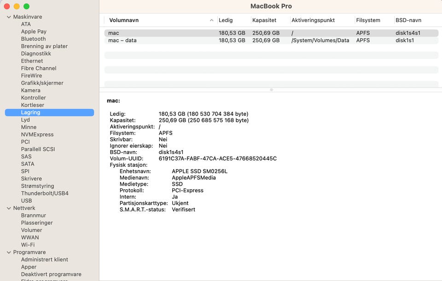Click the split pane divider handle
The width and height of the screenshot is (442, 281).
(x=271, y=90)
